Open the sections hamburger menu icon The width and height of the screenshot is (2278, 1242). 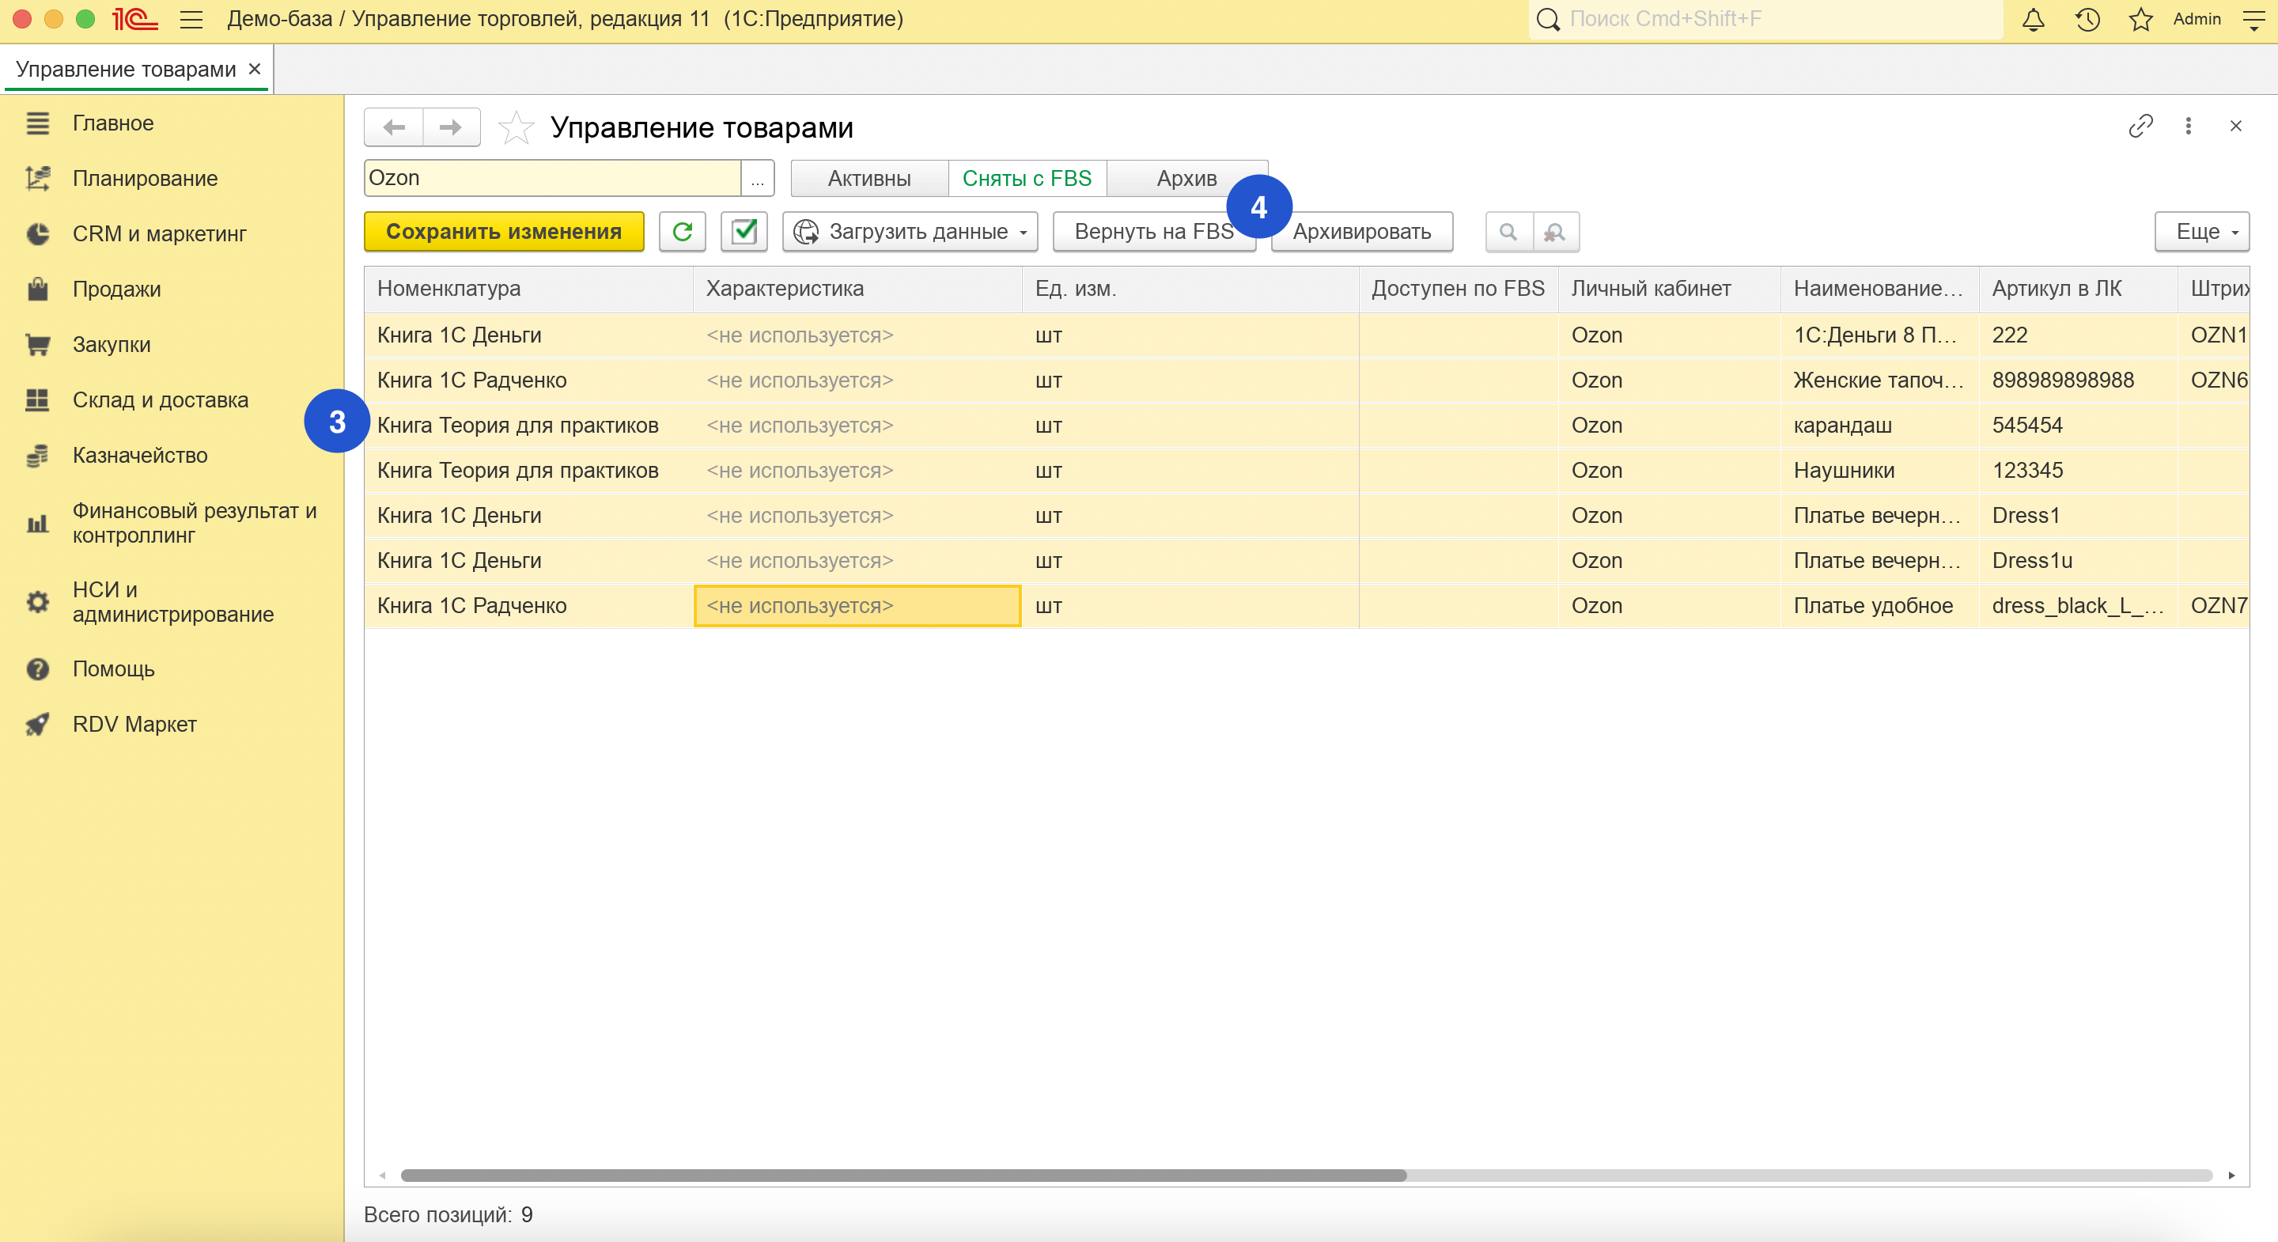pos(191,20)
